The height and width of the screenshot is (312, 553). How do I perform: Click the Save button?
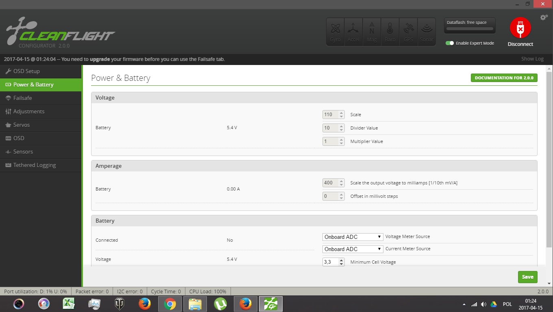point(527,277)
